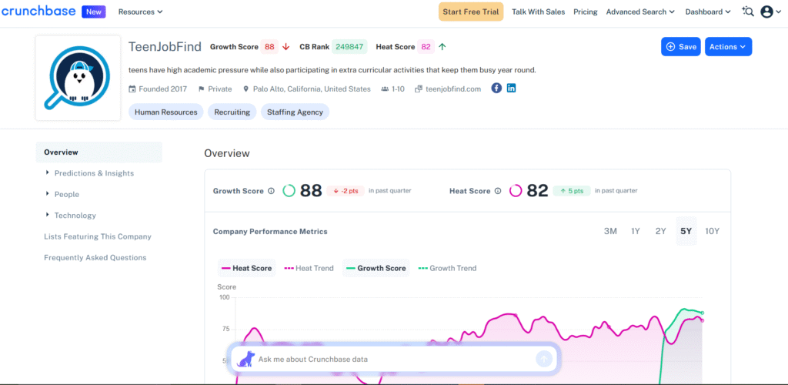This screenshot has width=788, height=385.
Task: Click the red down arrow beside Growth Score
Action: (286, 47)
